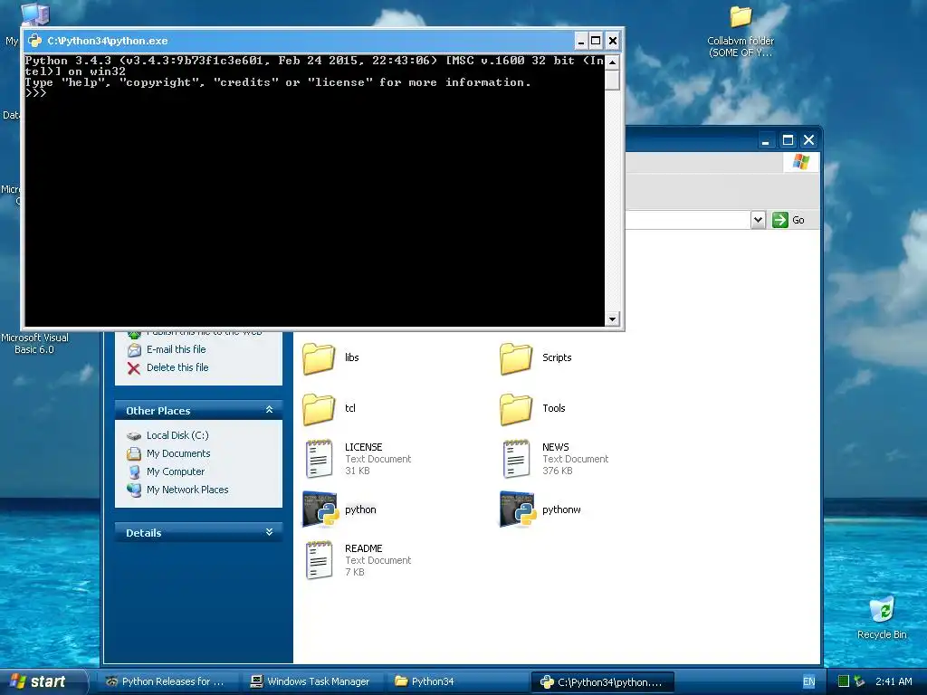Click the green Go arrow icon

(x=779, y=220)
